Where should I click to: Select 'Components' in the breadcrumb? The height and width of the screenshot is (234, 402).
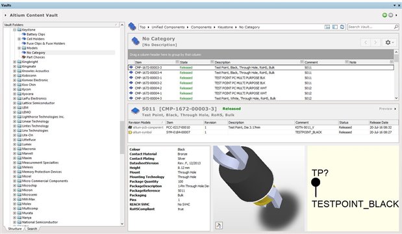pos(201,27)
